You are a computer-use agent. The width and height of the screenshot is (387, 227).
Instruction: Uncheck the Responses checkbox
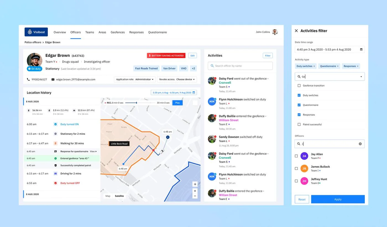click(x=299, y=115)
